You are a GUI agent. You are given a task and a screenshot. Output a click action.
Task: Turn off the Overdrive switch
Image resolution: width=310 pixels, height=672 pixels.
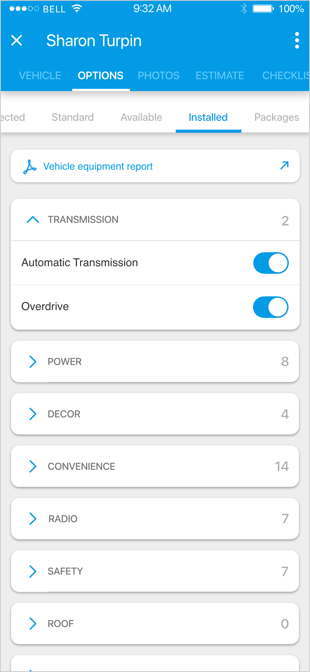(x=271, y=307)
